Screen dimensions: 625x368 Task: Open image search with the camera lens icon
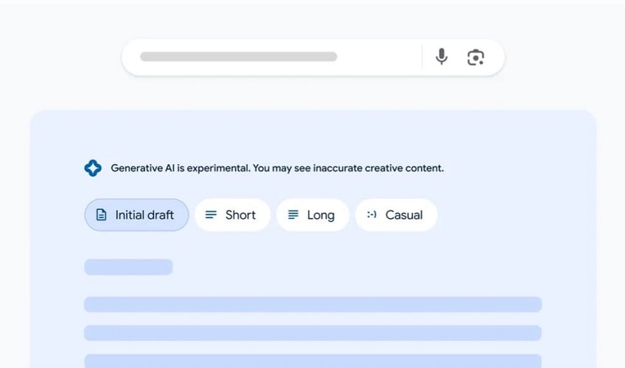coord(475,57)
